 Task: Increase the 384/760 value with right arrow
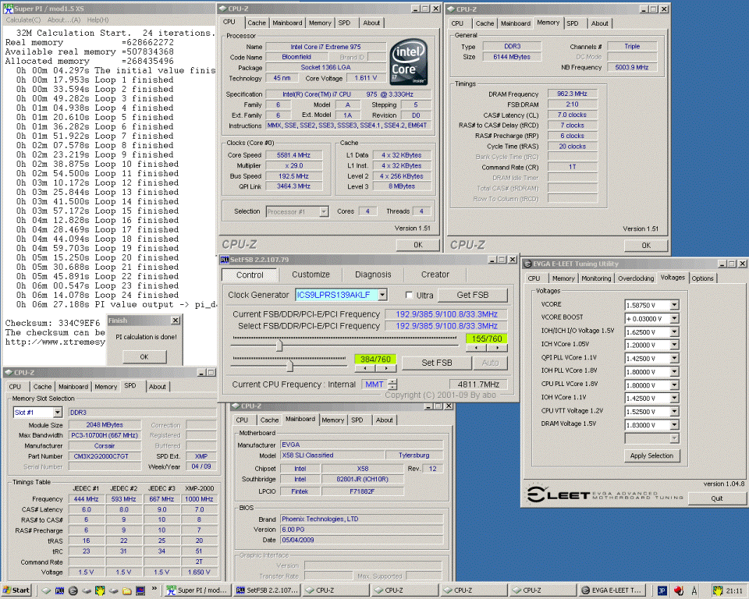click(x=386, y=368)
